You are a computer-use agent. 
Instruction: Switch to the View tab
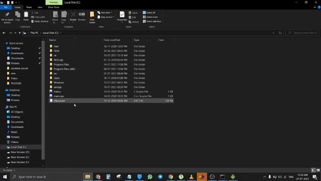click(40, 7)
